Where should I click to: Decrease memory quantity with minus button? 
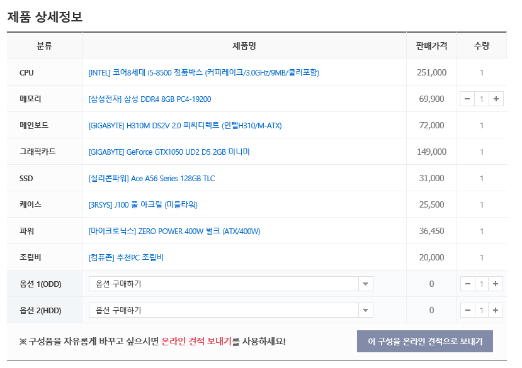pos(467,99)
